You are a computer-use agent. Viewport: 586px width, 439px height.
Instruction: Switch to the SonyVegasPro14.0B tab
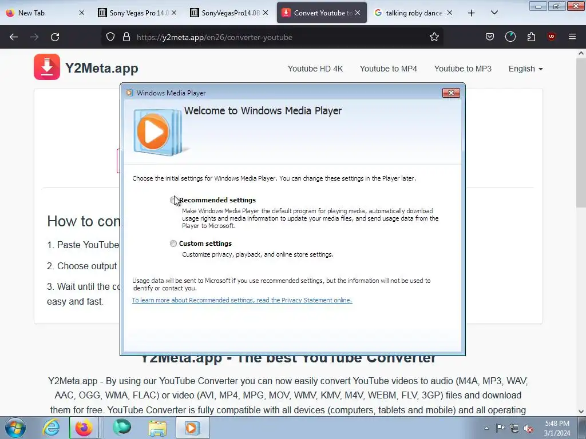point(229,13)
